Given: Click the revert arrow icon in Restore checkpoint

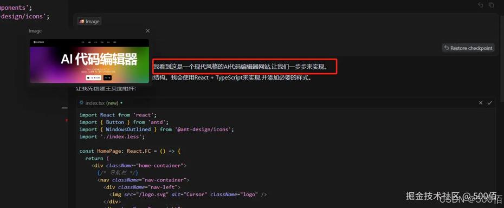Looking at the screenshot, I should pyautogui.click(x=446, y=48).
